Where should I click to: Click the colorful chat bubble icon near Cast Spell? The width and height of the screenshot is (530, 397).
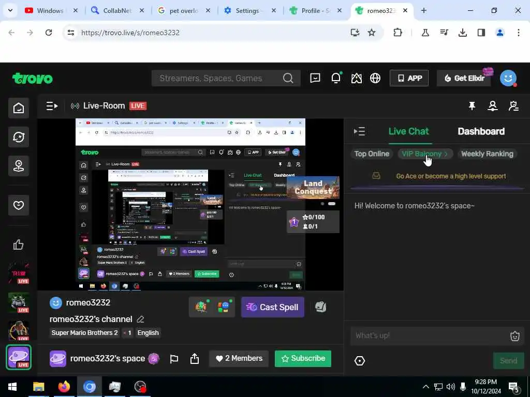[x=224, y=307]
